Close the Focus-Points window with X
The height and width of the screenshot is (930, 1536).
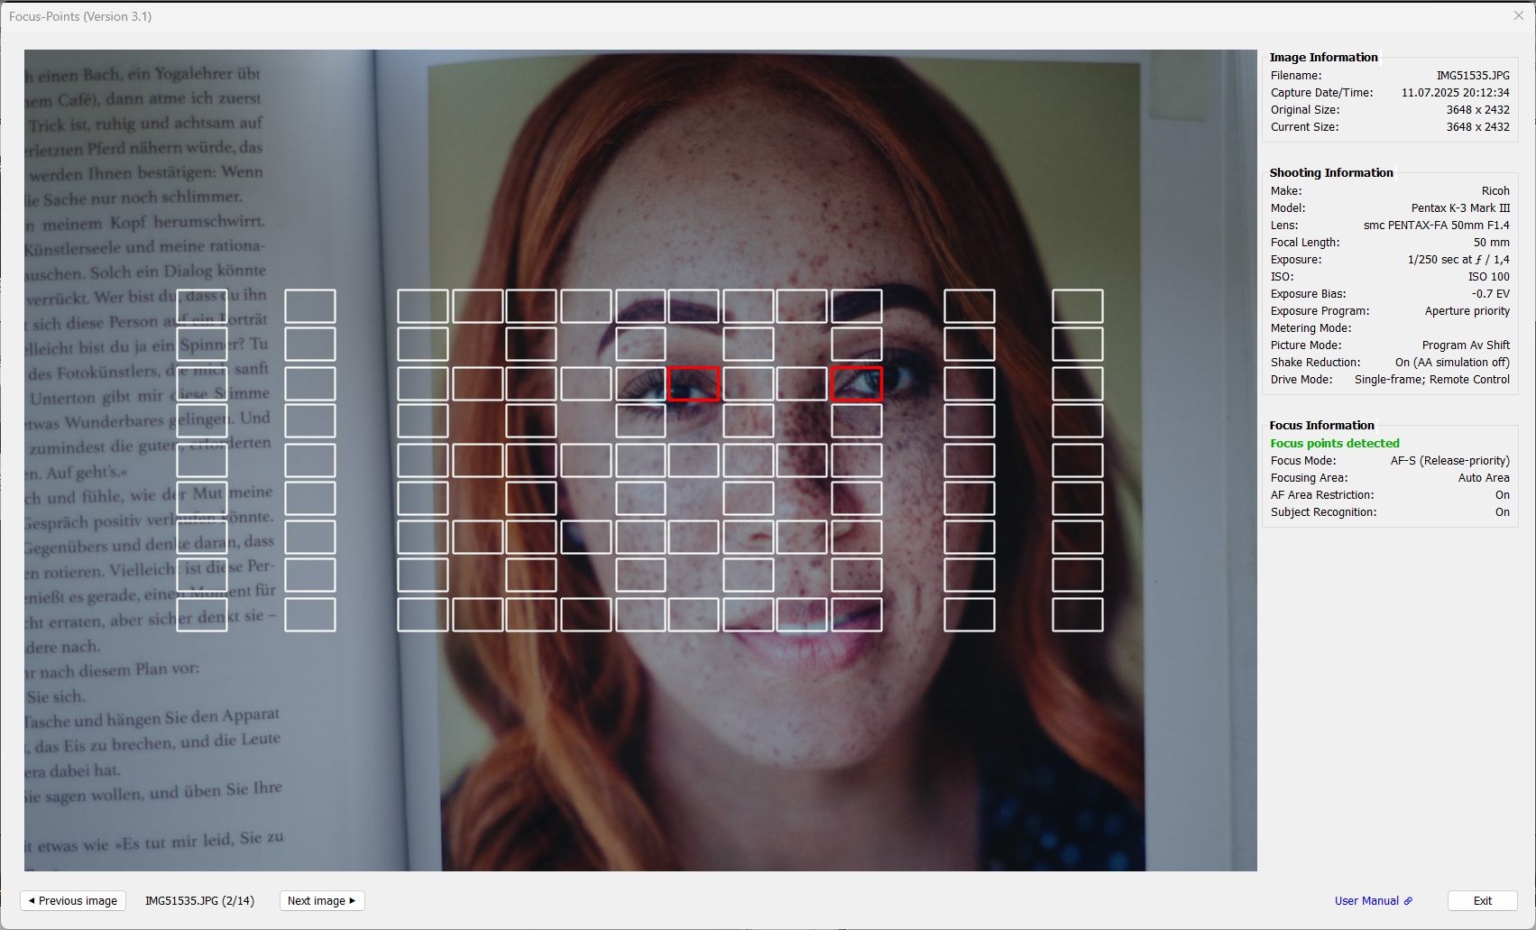coord(1518,15)
